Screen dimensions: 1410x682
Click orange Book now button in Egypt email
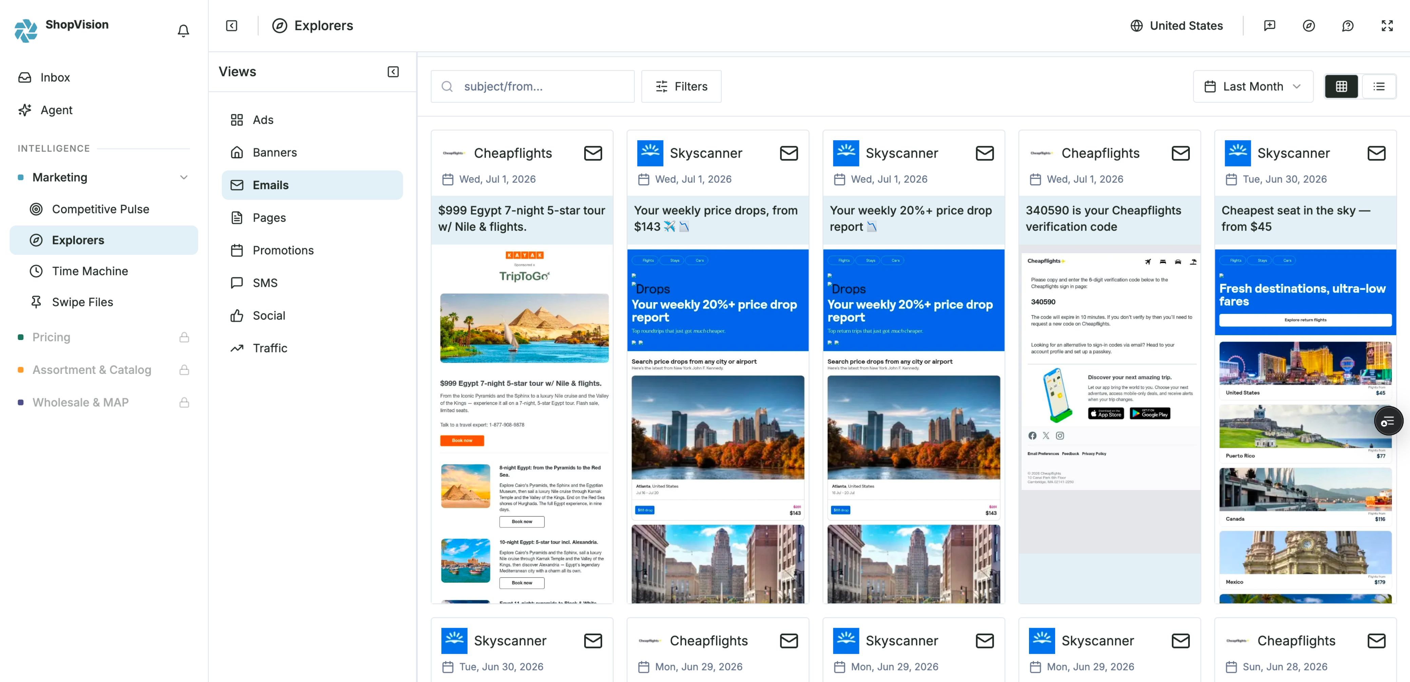click(x=462, y=440)
